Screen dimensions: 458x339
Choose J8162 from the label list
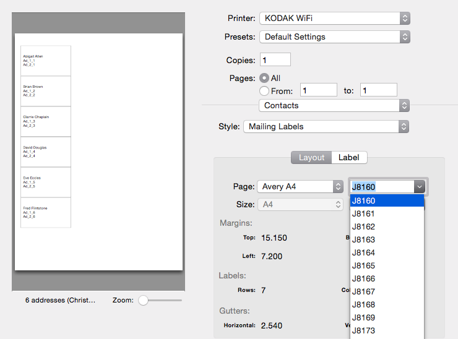(387, 227)
